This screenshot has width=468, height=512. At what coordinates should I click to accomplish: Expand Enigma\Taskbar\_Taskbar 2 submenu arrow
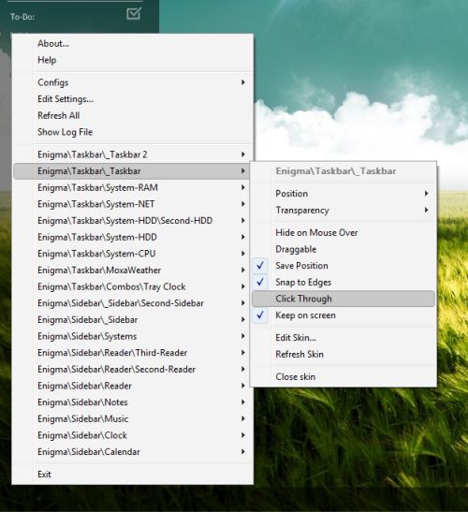(243, 154)
